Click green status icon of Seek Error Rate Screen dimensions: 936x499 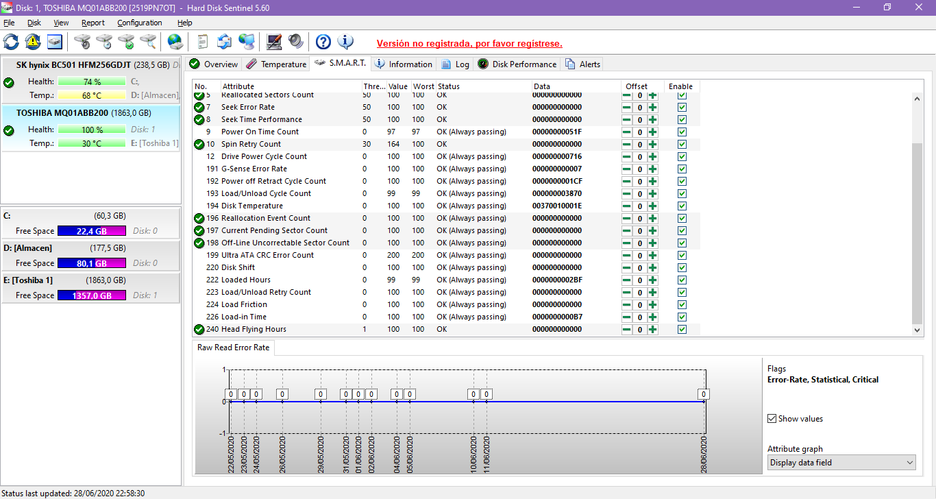[x=199, y=107]
